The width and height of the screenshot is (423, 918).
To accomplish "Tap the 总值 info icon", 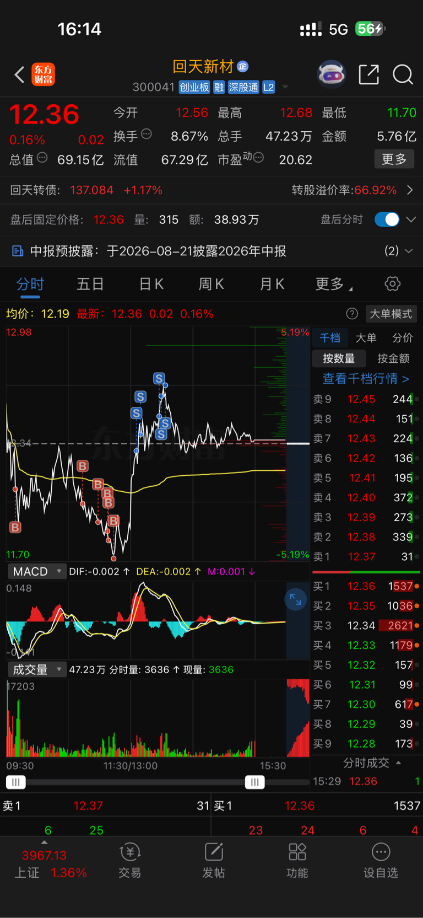I will (42, 158).
